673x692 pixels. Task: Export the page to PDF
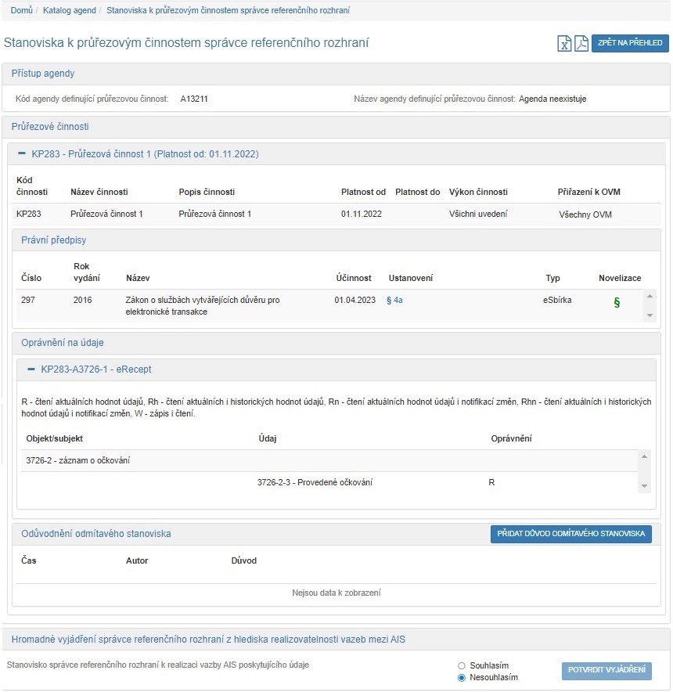pos(581,44)
